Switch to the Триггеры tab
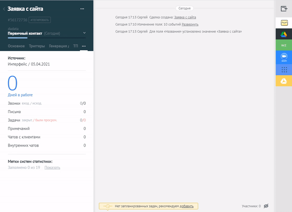 coord(37,46)
